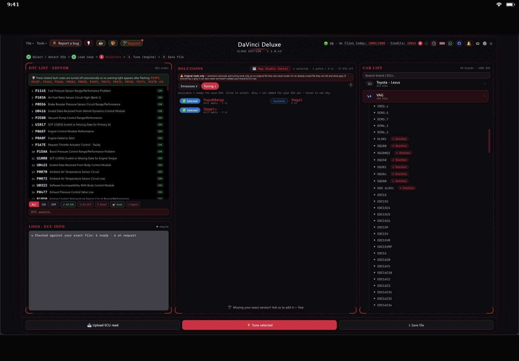This screenshot has width=519, height=361.
Task: Select the Available Stage1 solution
Action: point(279,101)
